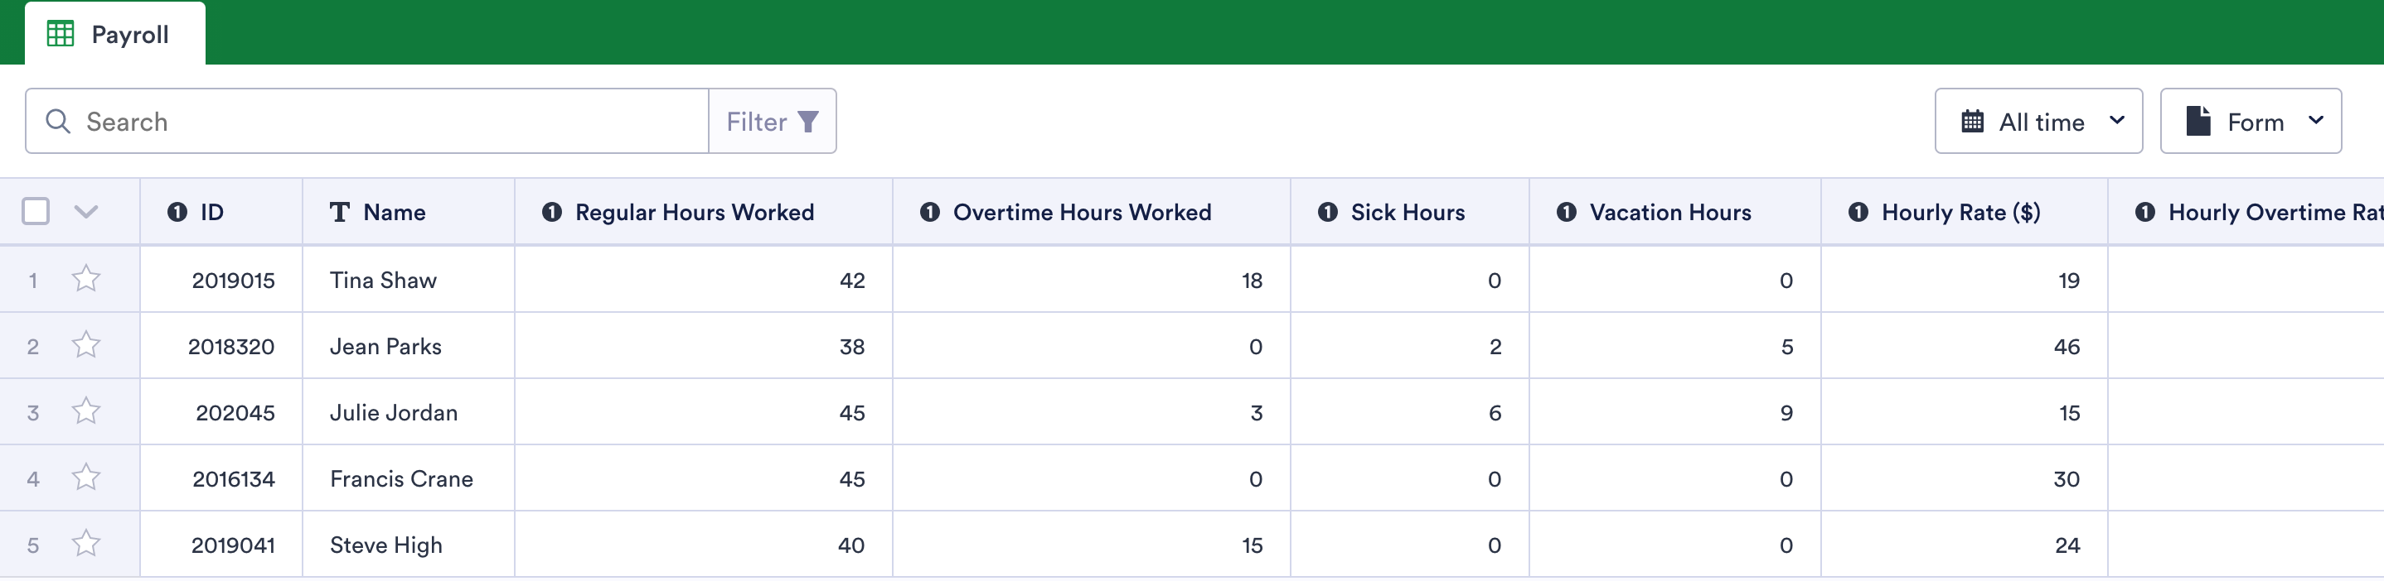Click the Regular Hours Worked header
The image size is (2384, 581).
tap(694, 213)
